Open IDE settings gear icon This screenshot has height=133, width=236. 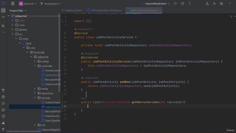click(x=221, y=4)
